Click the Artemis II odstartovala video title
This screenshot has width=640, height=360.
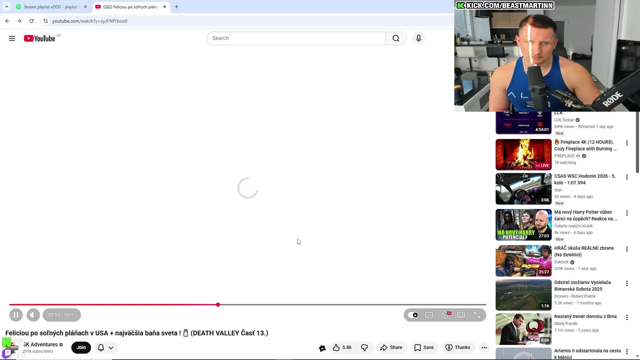(587, 354)
